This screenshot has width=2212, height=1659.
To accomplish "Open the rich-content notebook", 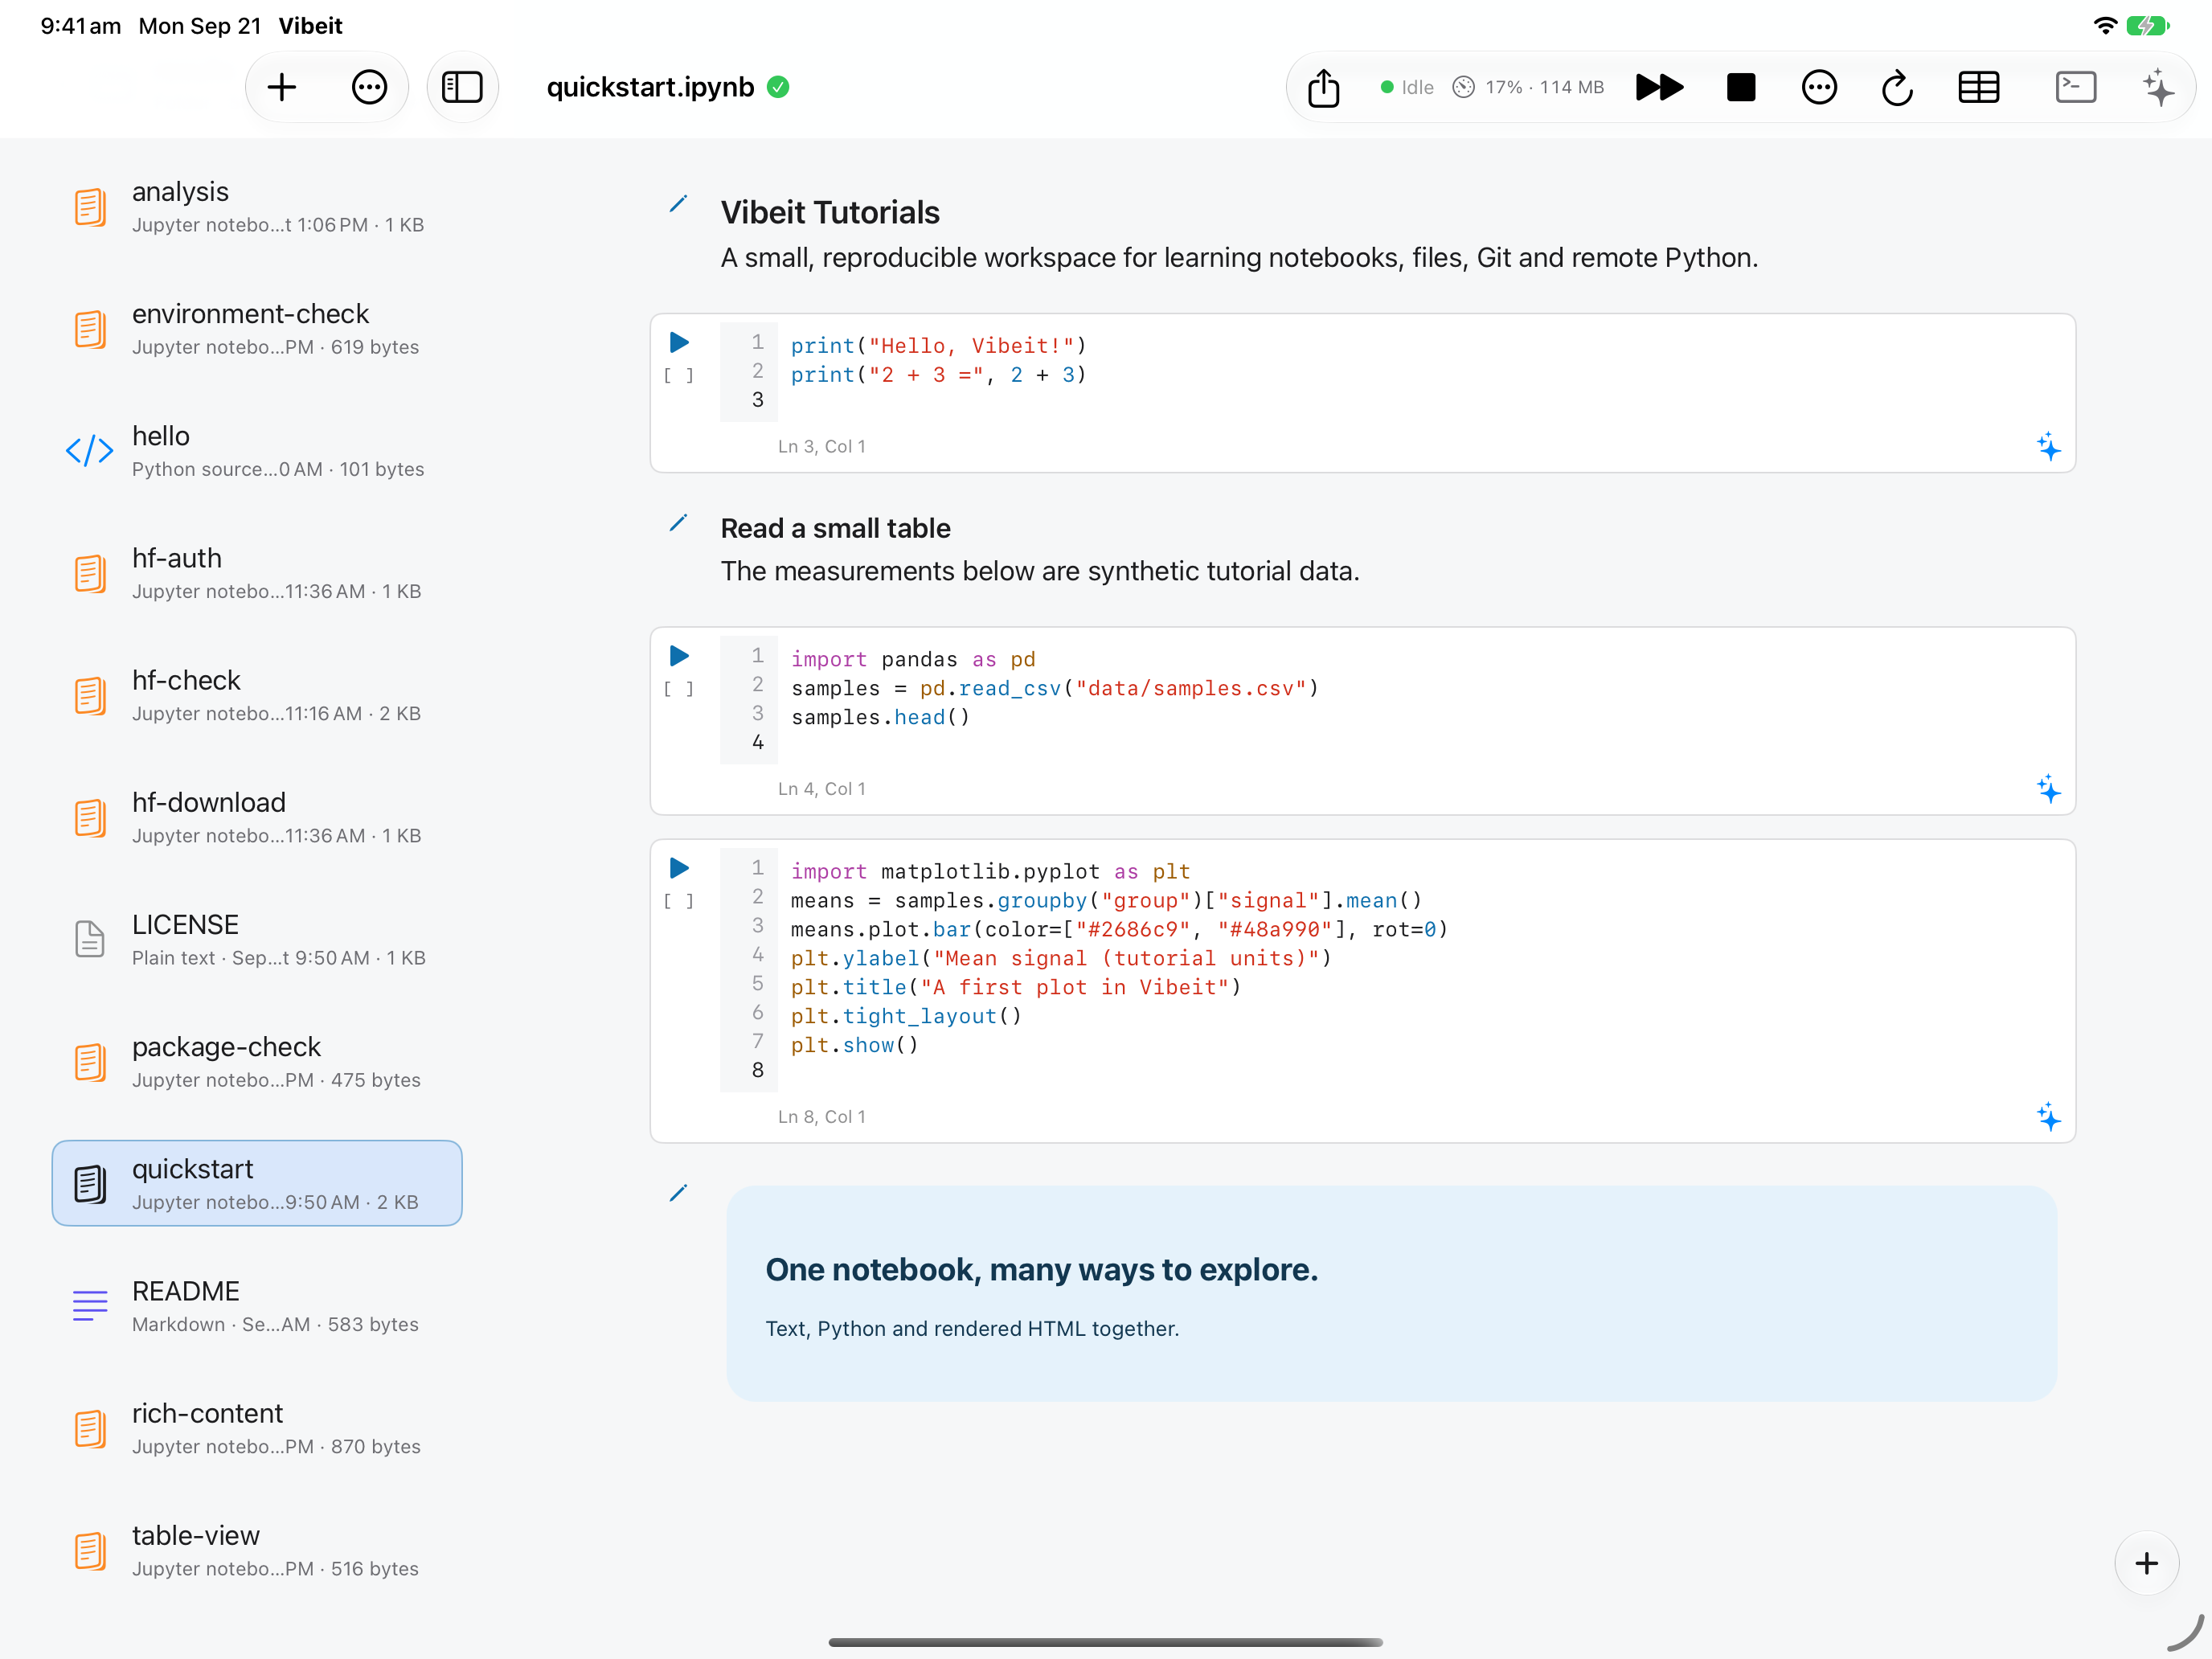I will coord(257,1428).
